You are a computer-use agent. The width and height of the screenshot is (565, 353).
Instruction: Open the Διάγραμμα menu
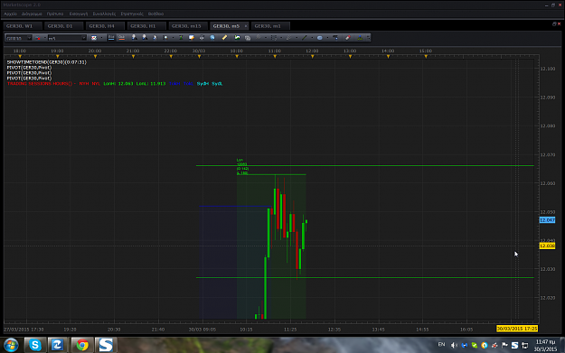[32, 14]
